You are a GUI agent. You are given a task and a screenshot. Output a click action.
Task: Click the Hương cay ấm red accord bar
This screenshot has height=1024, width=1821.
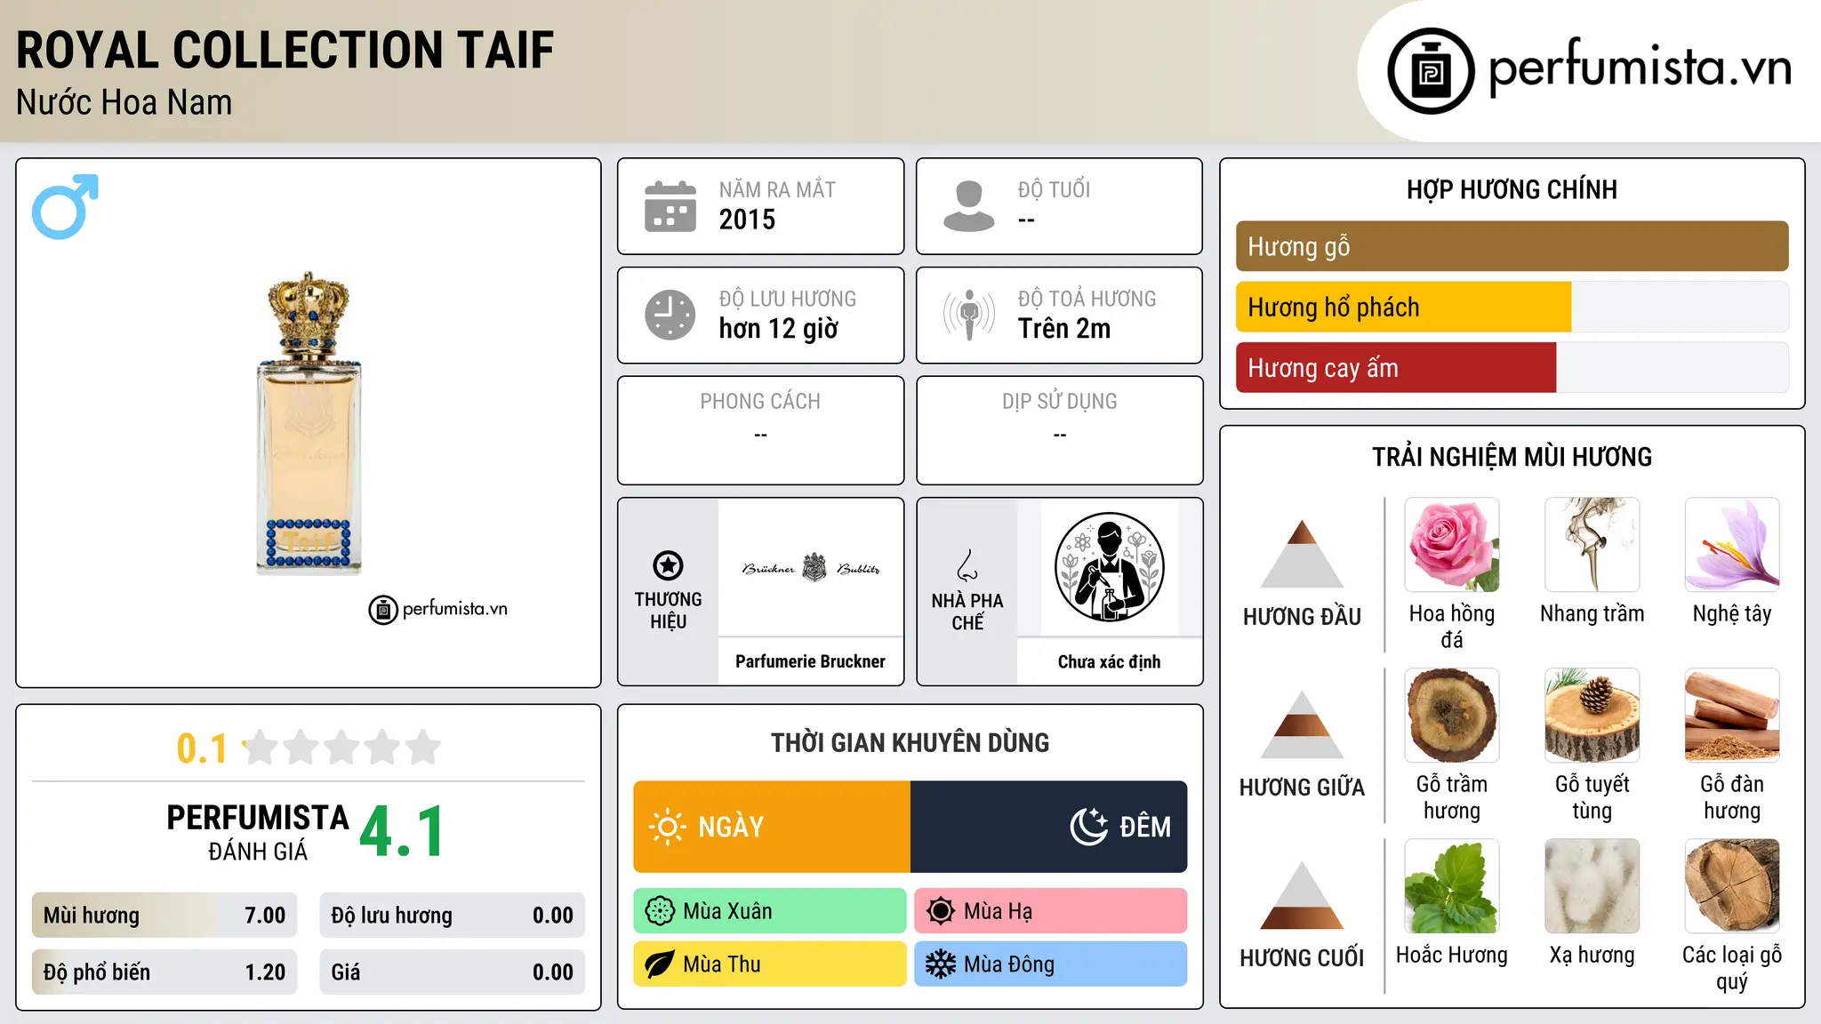(1396, 367)
